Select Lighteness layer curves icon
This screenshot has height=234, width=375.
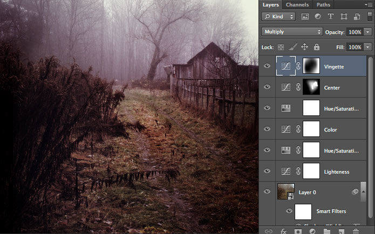point(286,171)
